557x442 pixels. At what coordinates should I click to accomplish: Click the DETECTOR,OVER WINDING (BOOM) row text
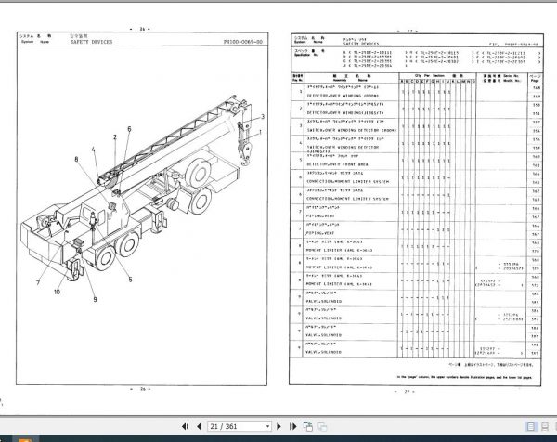point(343,96)
